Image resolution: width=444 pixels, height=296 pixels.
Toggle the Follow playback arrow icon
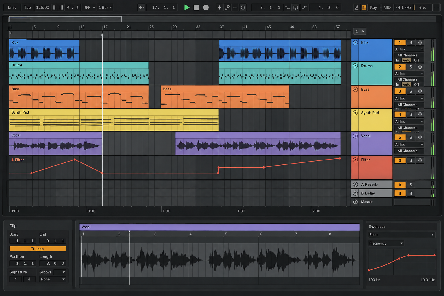(x=141, y=8)
